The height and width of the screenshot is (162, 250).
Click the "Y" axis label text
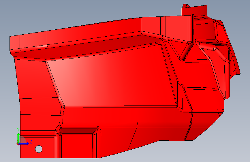(18, 130)
